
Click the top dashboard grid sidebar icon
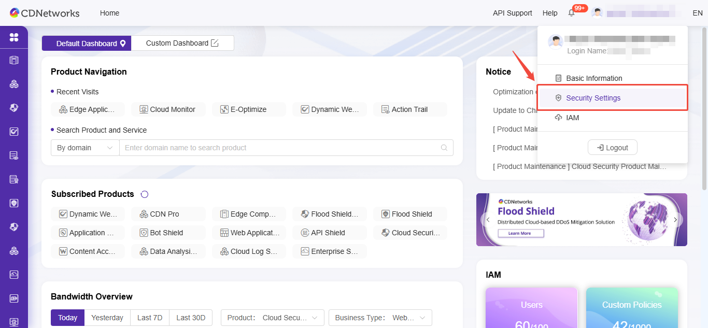click(x=14, y=37)
